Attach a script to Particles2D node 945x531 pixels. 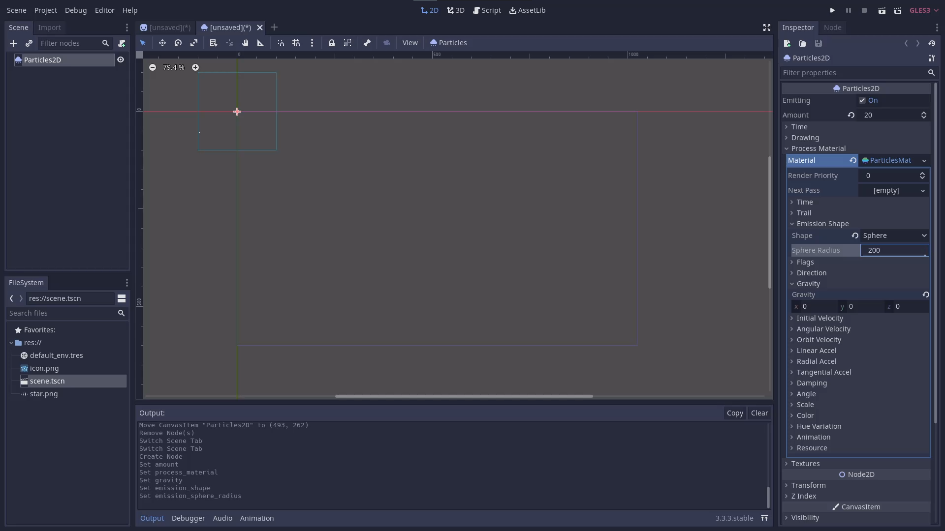122,43
